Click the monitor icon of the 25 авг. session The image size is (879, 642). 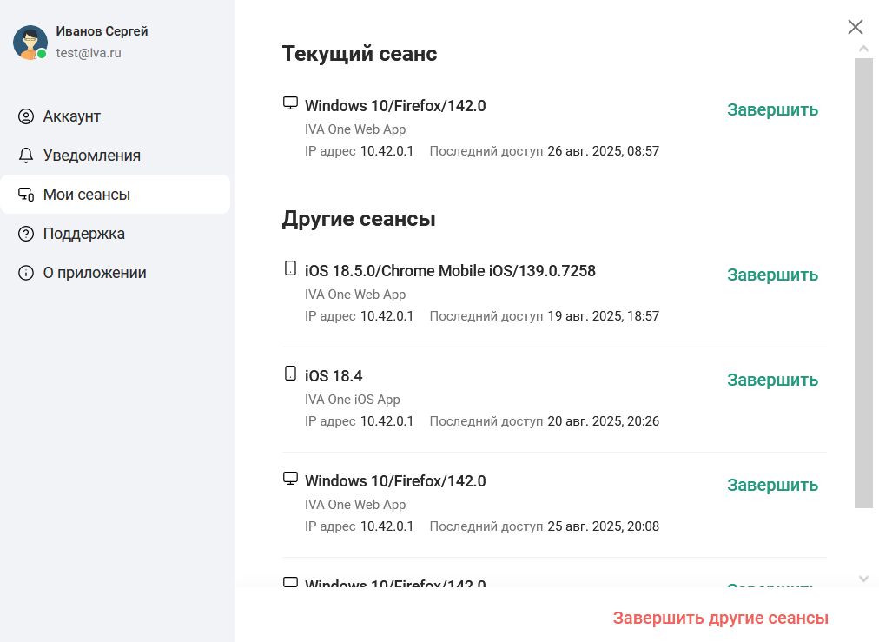(x=289, y=478)
